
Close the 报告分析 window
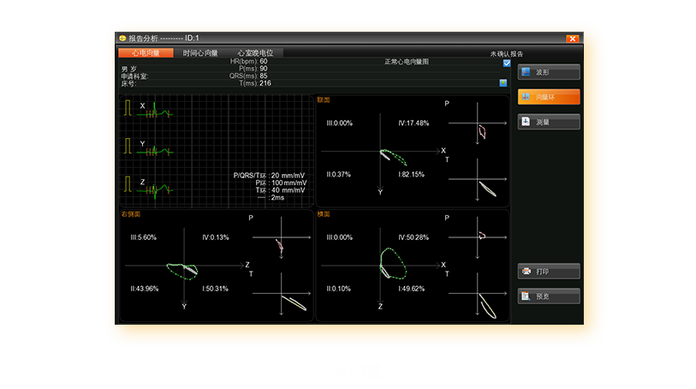(573, 39)
